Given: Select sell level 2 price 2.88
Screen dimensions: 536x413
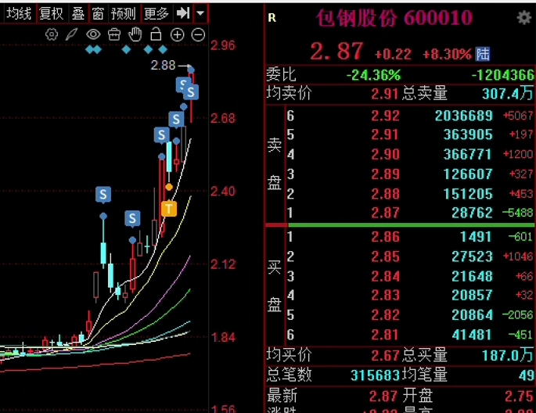Looking at the screenshot, I should pos(385,194).
